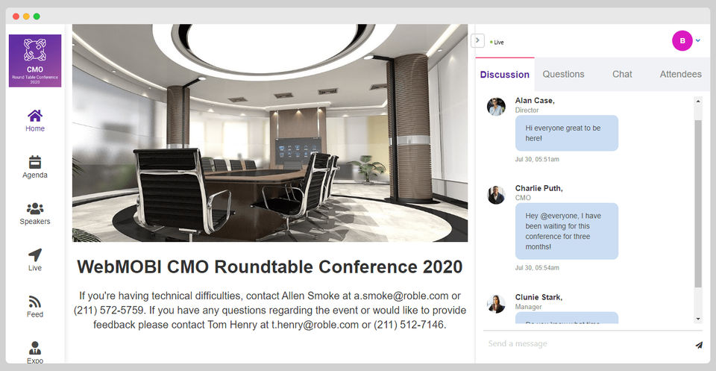Switch to the Questions tab
This screenshot has height=371, width=716.
[563, 74]
